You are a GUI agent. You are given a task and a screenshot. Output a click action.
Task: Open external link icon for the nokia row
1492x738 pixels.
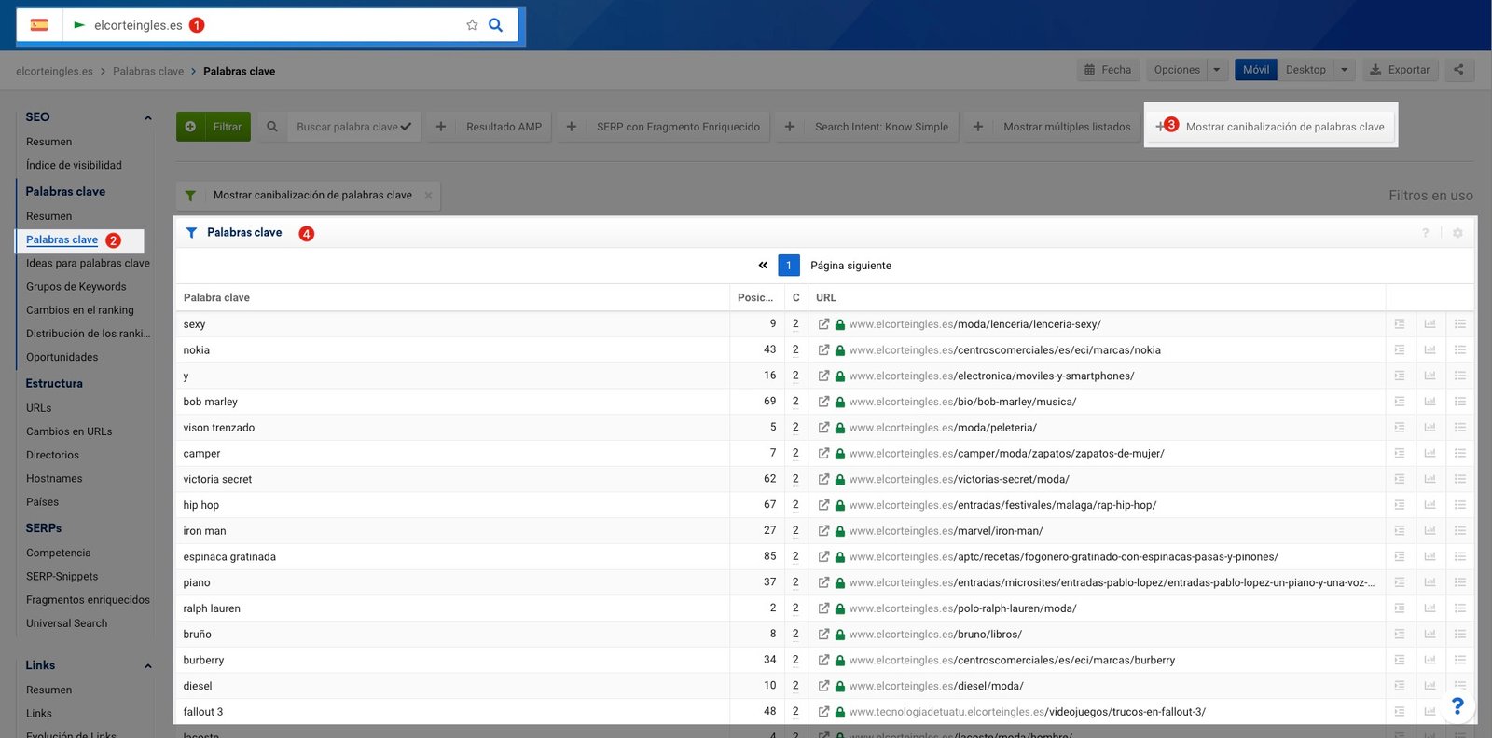click(x=823, y=350)
